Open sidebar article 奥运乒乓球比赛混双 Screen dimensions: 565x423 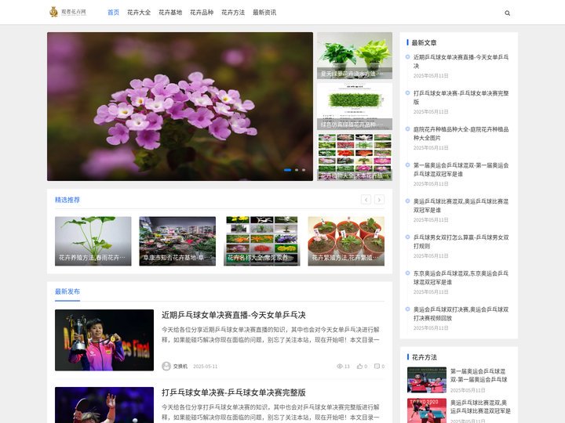tap(461, 205)
